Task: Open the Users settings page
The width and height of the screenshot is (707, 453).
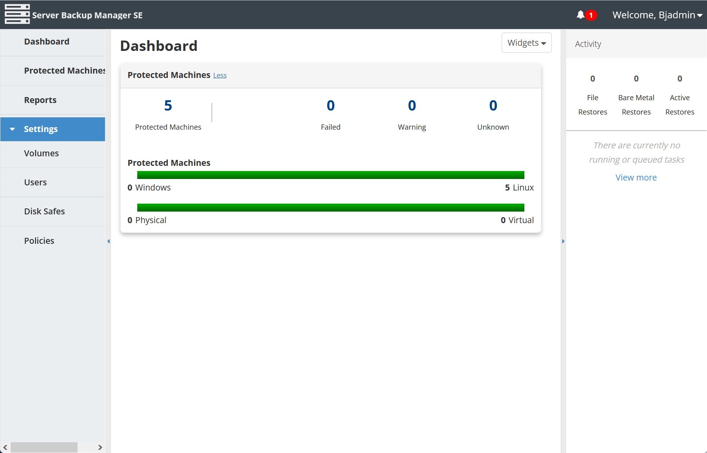Action: coord(53,182)
